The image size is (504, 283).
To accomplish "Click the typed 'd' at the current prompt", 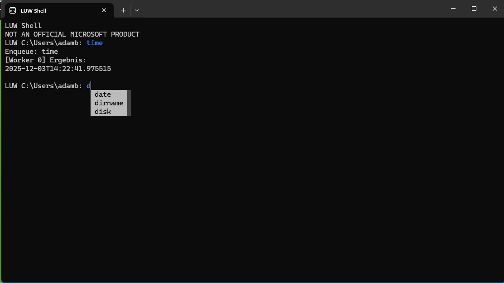I will [x=89, y=86].
